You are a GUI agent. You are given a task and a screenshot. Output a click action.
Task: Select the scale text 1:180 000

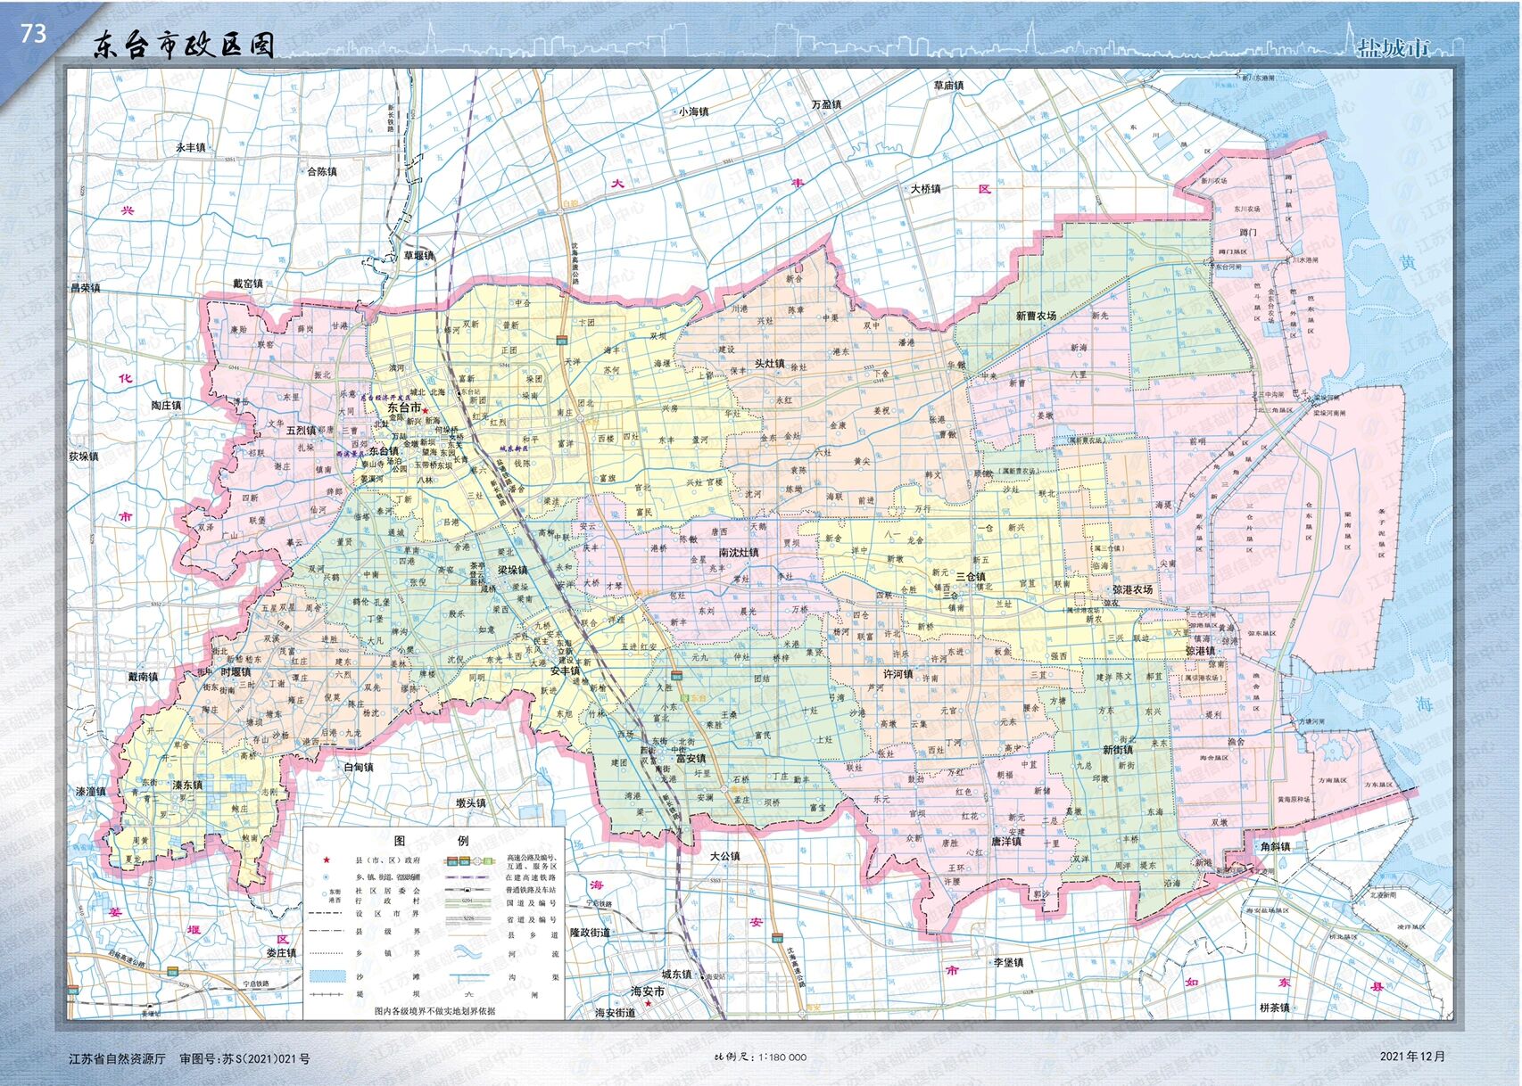click(782, 1057)
